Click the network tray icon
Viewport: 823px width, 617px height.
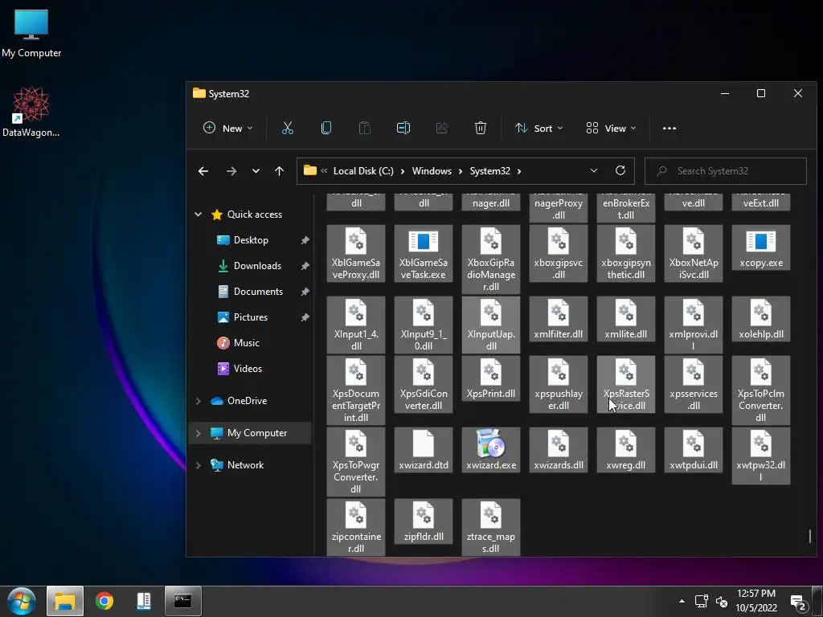tap(701, 601)
